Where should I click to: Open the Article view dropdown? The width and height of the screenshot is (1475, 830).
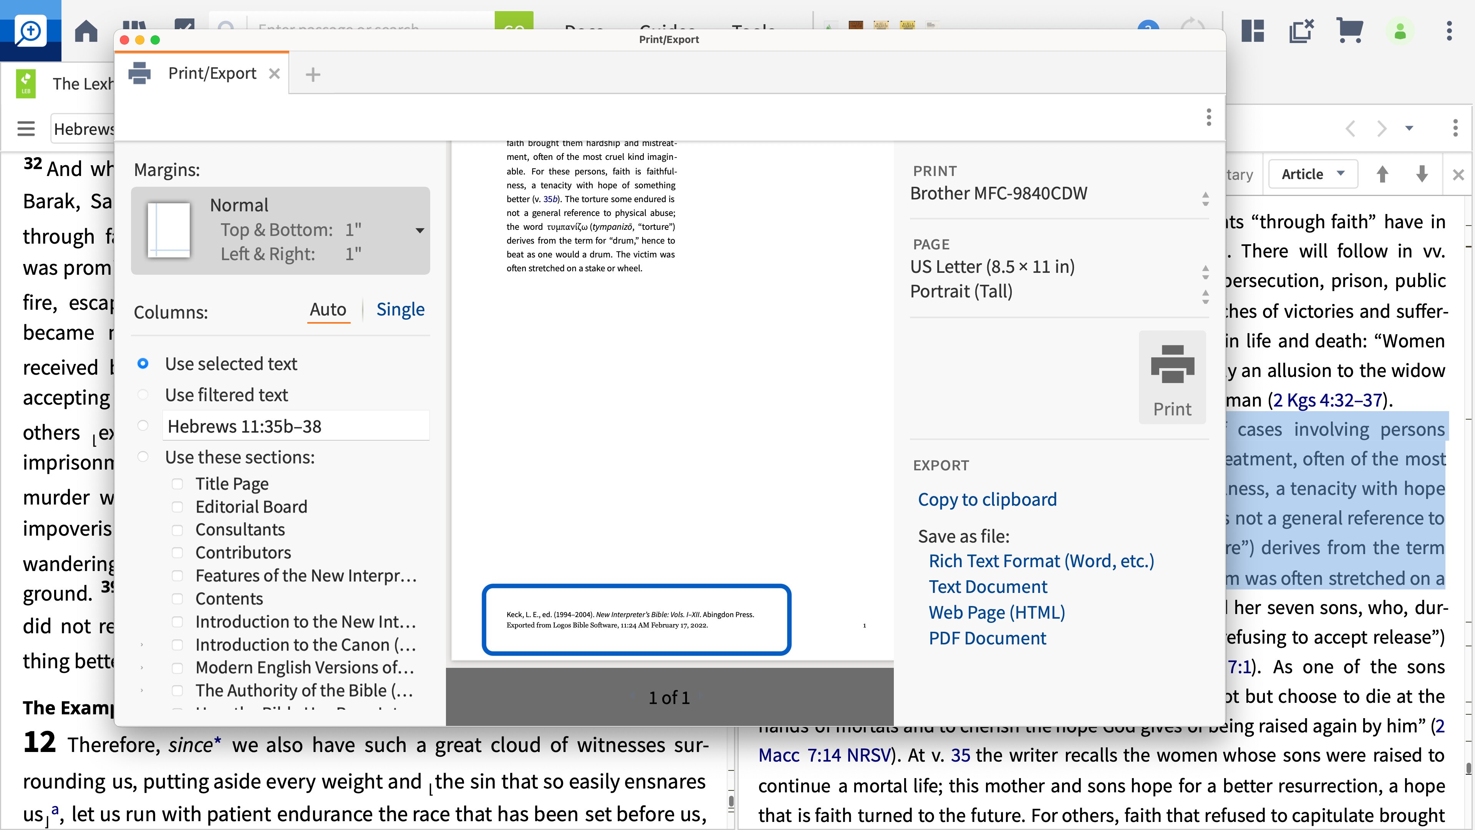coord(1313,174)
